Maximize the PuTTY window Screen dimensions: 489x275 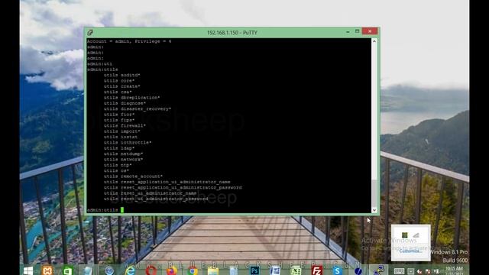tap(357, 31)
